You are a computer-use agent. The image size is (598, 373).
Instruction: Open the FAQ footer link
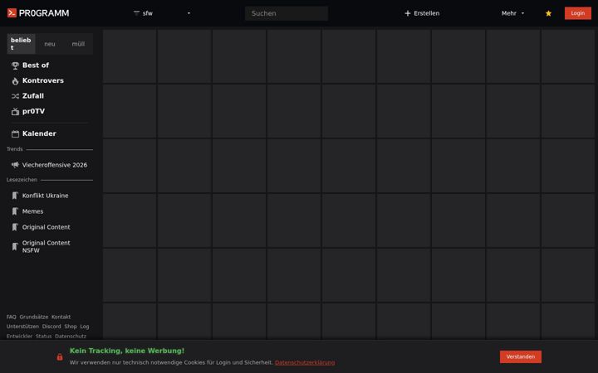[12, 317]
